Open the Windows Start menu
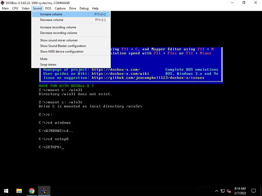 coord(6,191)
